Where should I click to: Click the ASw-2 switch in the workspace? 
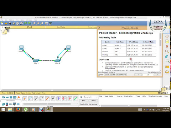tap(57, 60)
